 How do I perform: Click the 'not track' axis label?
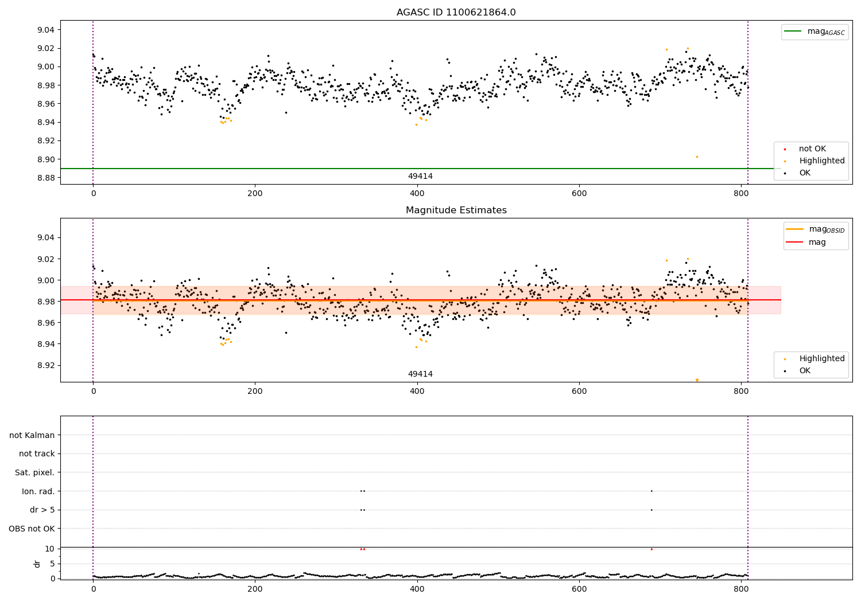[x=37, y=454]
